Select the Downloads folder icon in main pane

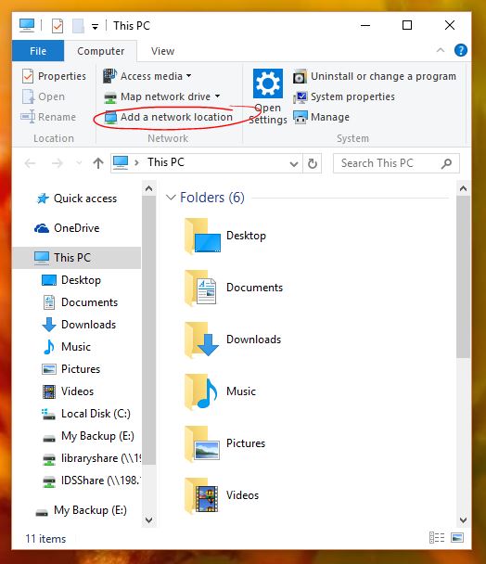click(x=201, y=340)
